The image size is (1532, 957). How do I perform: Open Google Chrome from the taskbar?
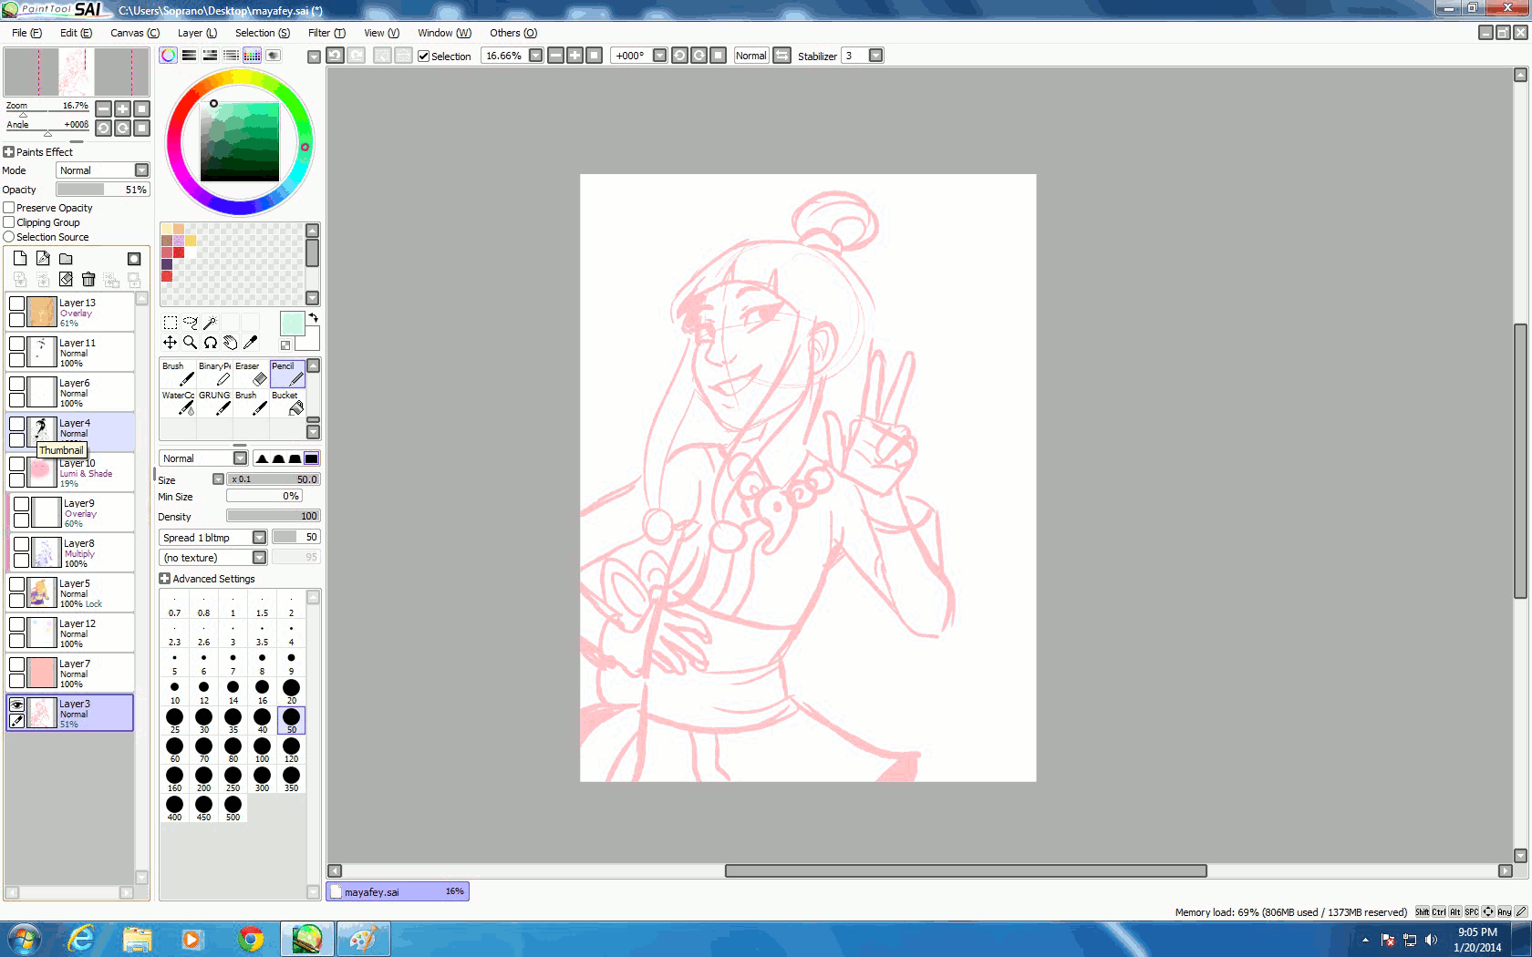[x=250, y=939]
